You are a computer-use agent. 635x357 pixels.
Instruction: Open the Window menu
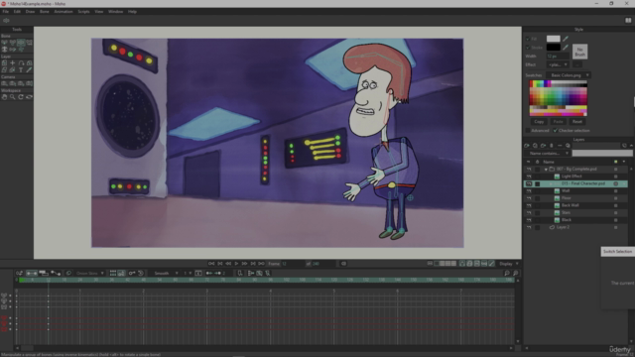(115, 11)
